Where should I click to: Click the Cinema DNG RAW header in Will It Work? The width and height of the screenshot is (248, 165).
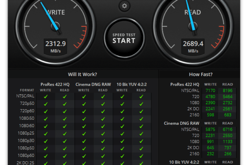tap(93, 85)
